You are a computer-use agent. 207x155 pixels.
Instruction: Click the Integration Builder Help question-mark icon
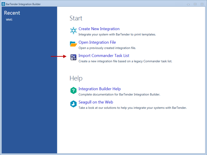click(73, 90)
